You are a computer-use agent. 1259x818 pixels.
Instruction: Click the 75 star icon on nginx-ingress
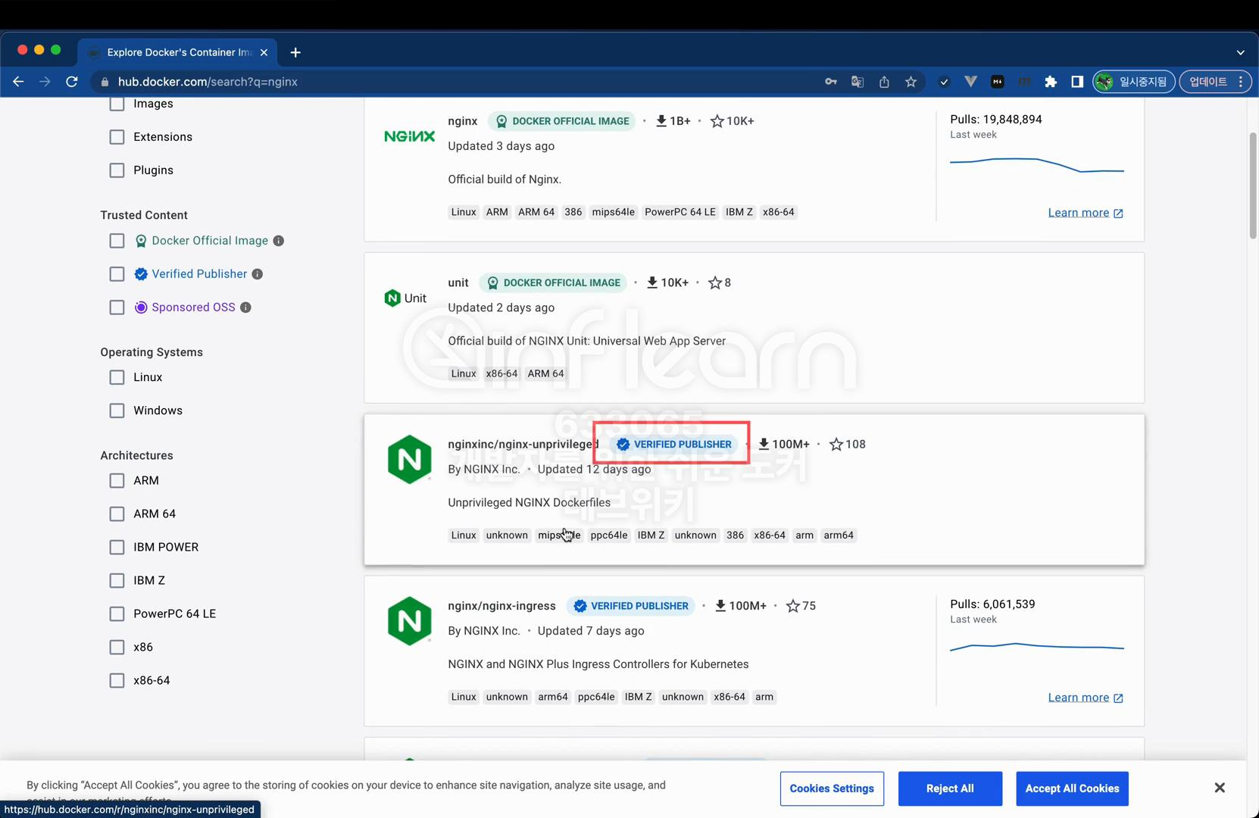(793, 606)
